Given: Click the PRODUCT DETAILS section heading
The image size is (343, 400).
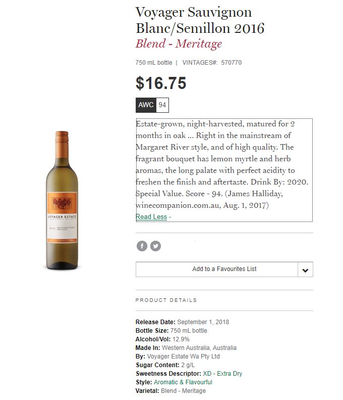Looking at the screenshot, I should (166, 300).
